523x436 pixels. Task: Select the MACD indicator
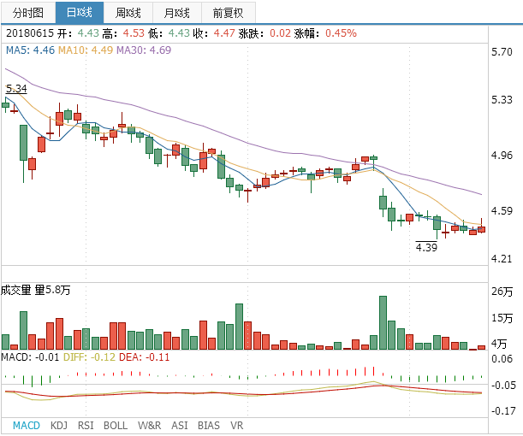27,426
